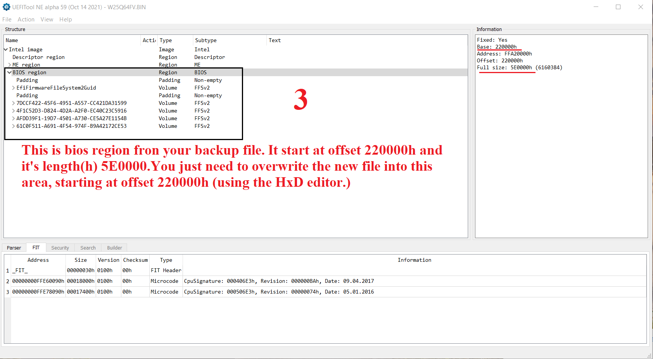Close the UEFITool window
The height and width of the screenshot is (359, 653).
tap(641, 7)
